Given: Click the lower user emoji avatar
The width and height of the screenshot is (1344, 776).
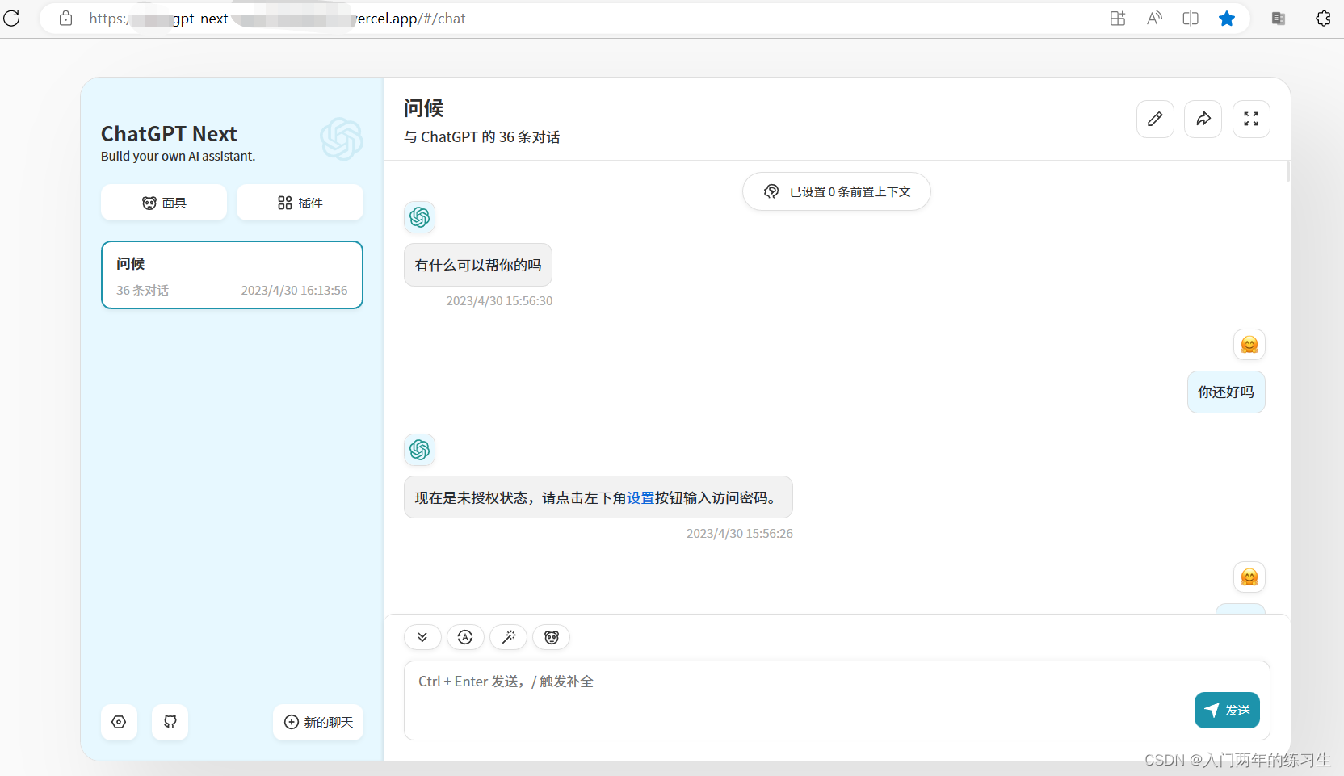Looking at the screenshot, I should click(x=1249, y=577).
